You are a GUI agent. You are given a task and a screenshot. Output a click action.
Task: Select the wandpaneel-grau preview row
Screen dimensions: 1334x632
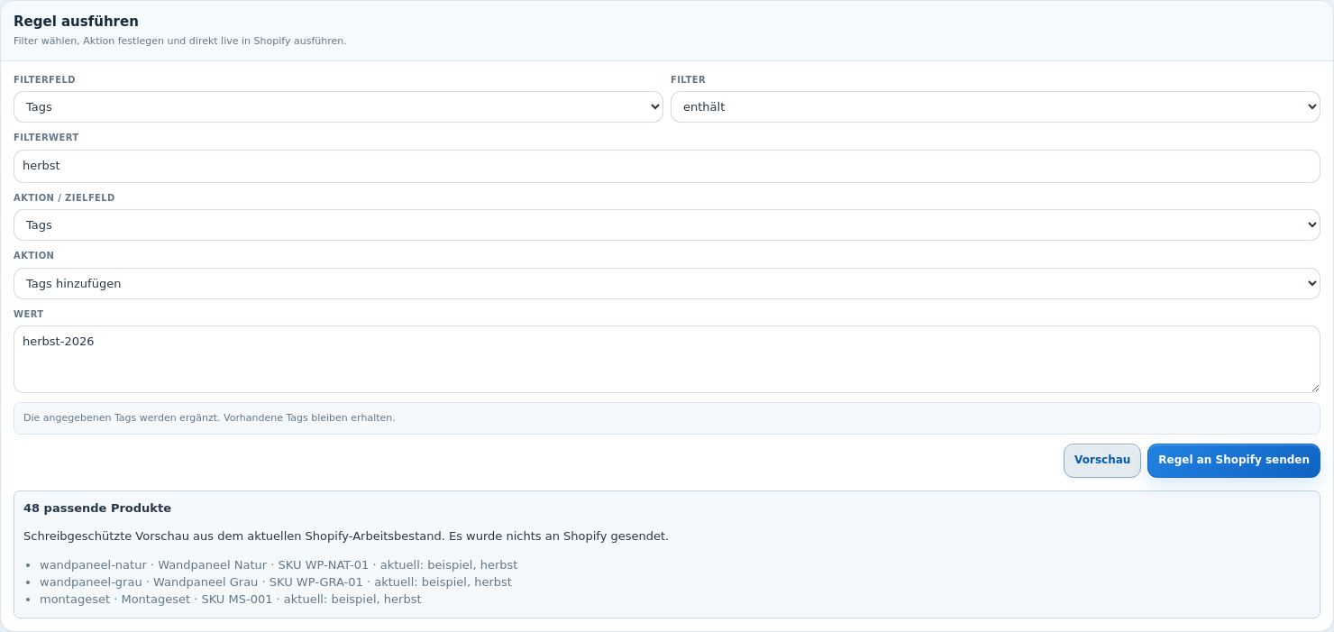(x=276, y=582)
